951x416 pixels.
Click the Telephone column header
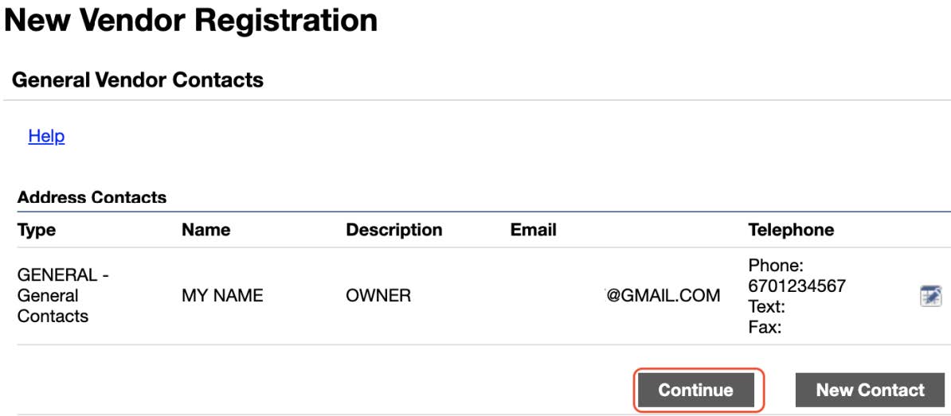click(791, 230)
